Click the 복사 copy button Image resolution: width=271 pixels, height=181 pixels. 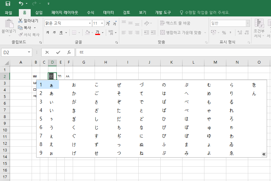pyautogui.click(x=25, y=28)
